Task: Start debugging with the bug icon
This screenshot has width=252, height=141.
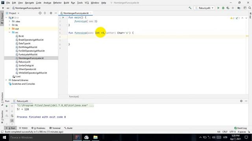Action: pos(223,8)
